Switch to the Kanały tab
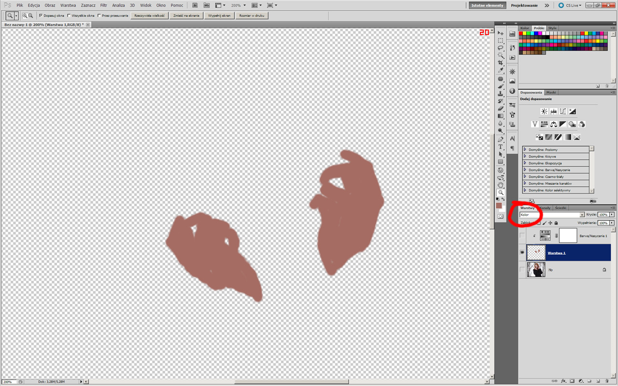 click(545, 208)
